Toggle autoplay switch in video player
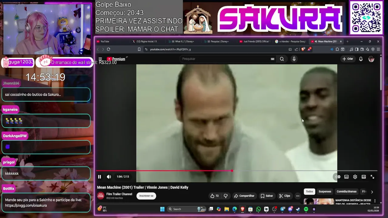 (x=338, y=177)
